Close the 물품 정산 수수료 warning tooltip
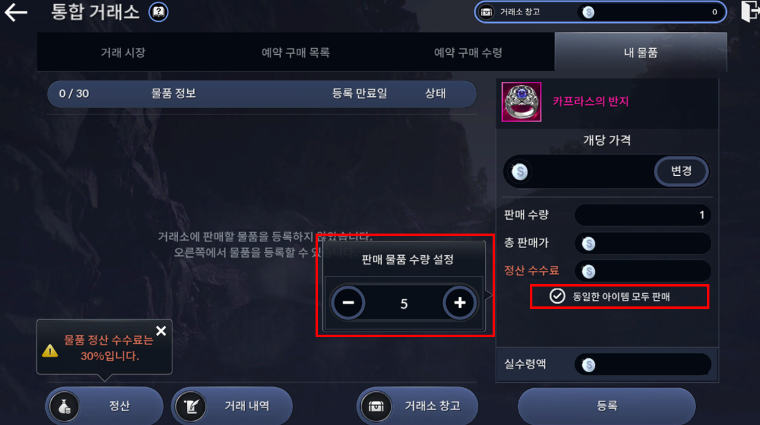Image resolution: width=760 pixels, height=425 pixels. coord(161,330)
